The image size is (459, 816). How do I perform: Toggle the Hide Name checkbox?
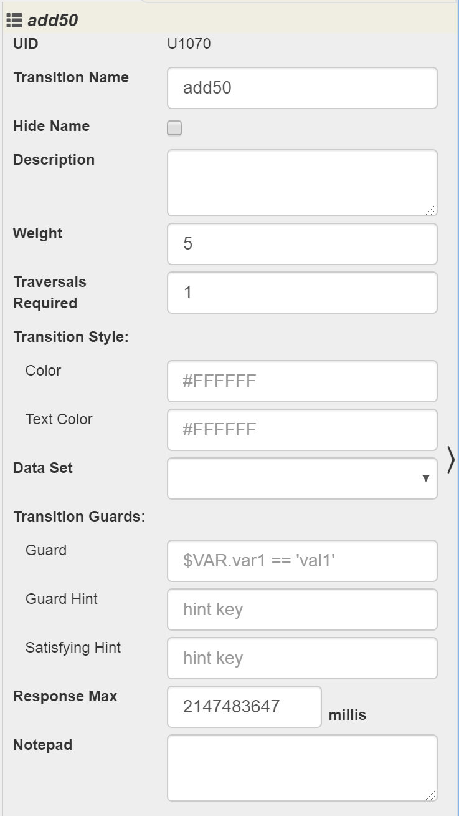[x=174, y=129]
